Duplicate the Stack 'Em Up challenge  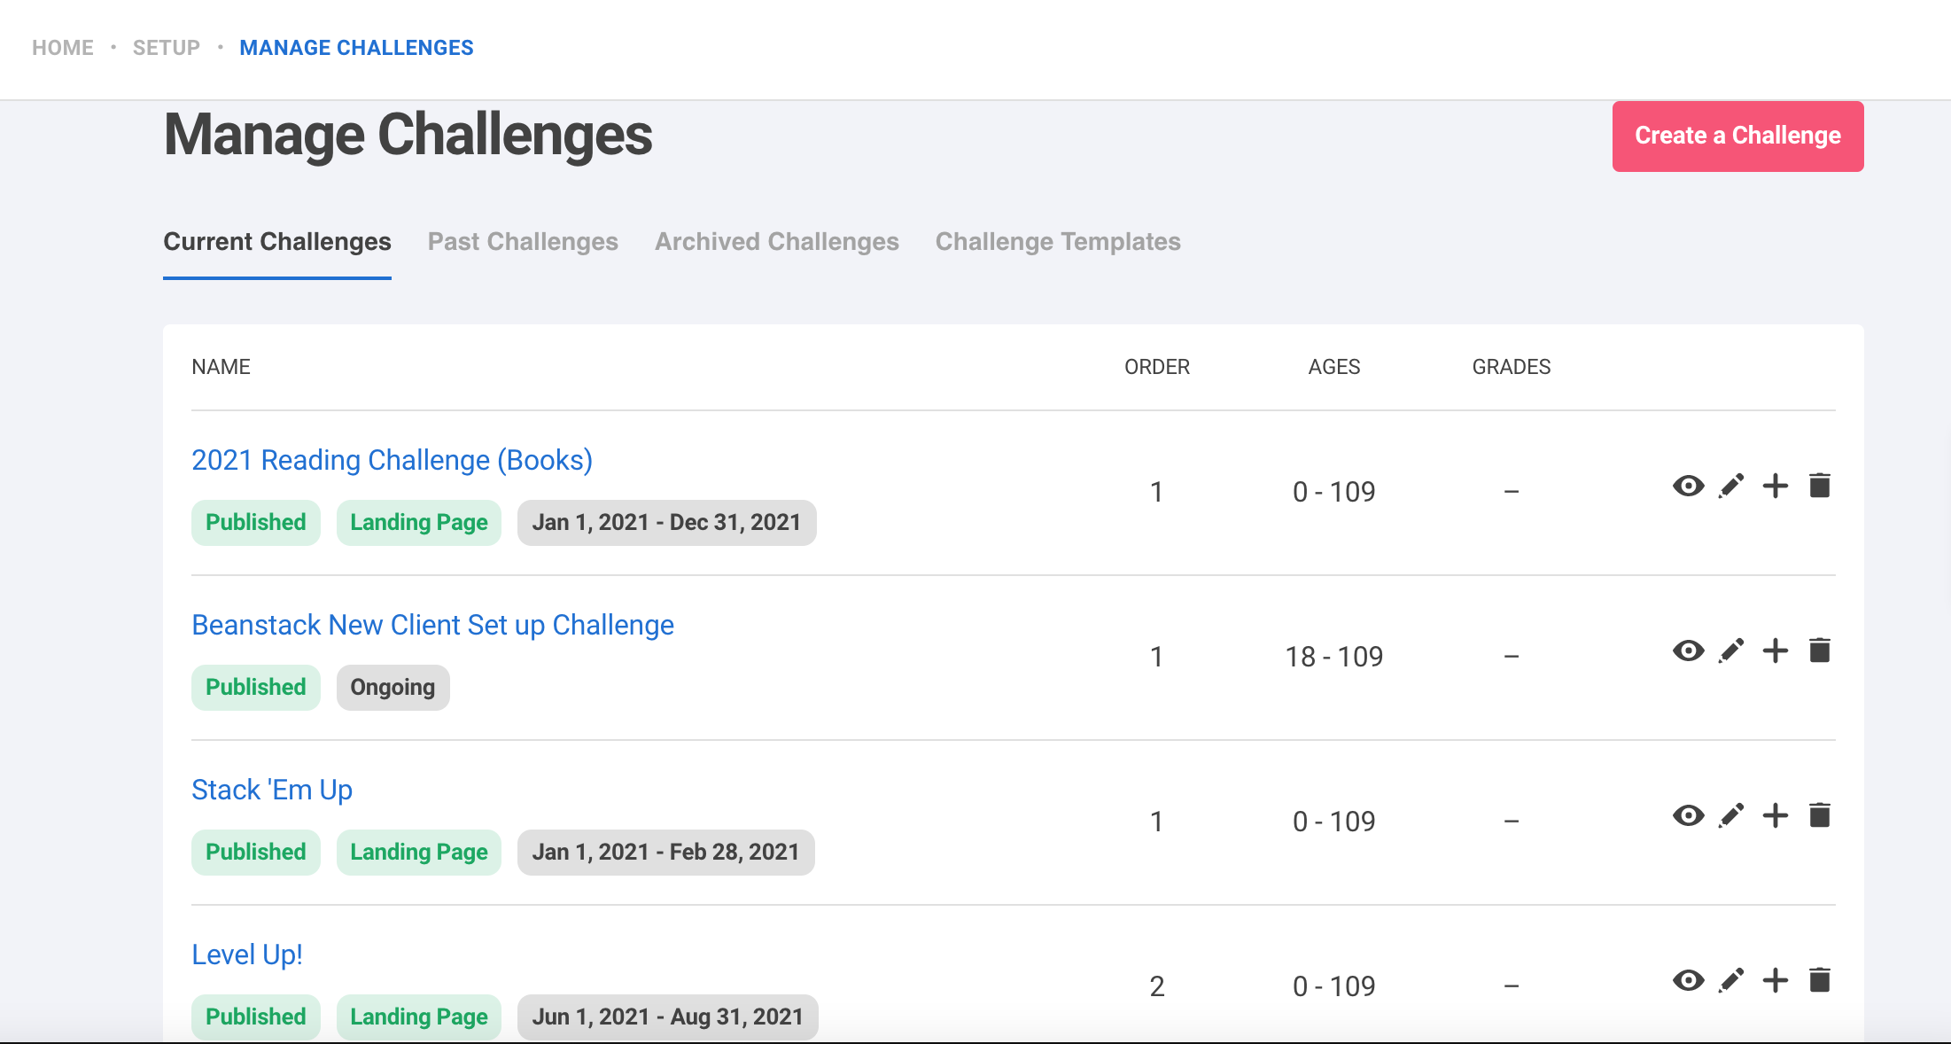tap(1775, 815)
